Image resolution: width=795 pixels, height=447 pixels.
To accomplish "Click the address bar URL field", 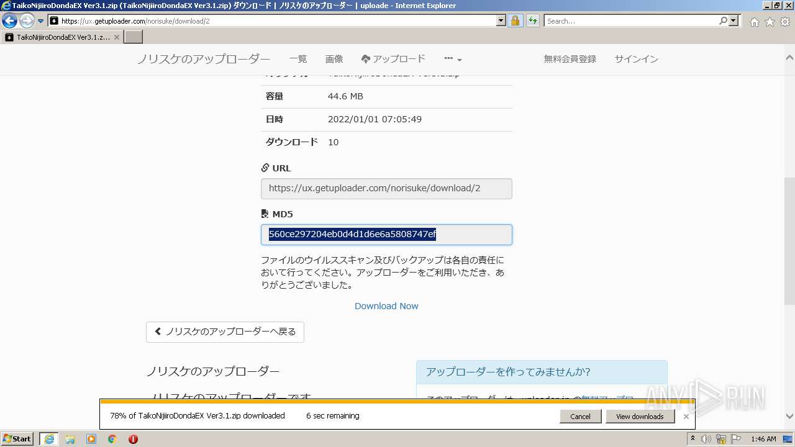I will (272, 21).
